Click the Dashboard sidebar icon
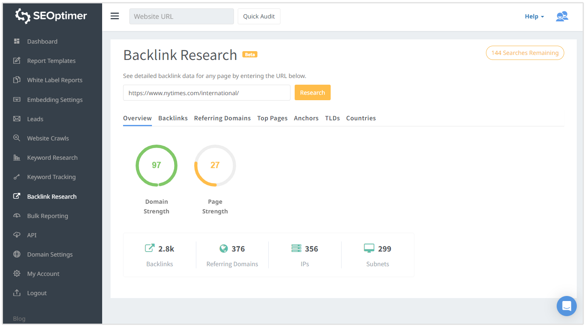The width and height of the screenshot is (586, 327). [x=17, y=41]
